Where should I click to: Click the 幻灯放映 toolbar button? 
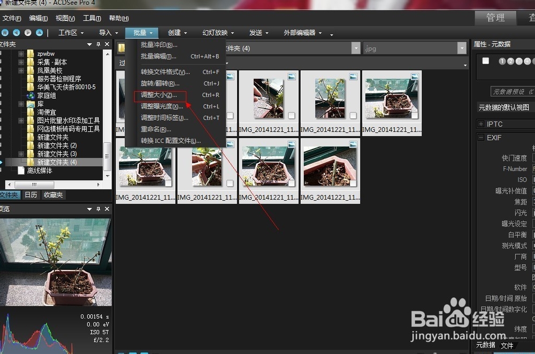218,33
